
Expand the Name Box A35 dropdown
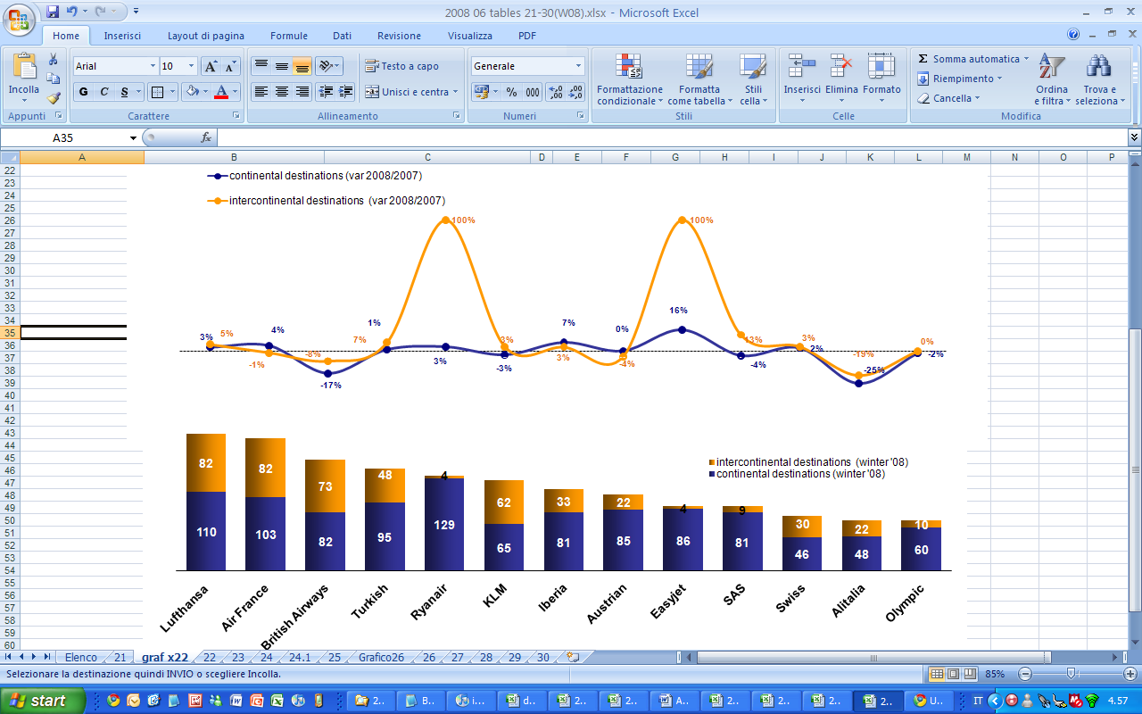(134, 137)
